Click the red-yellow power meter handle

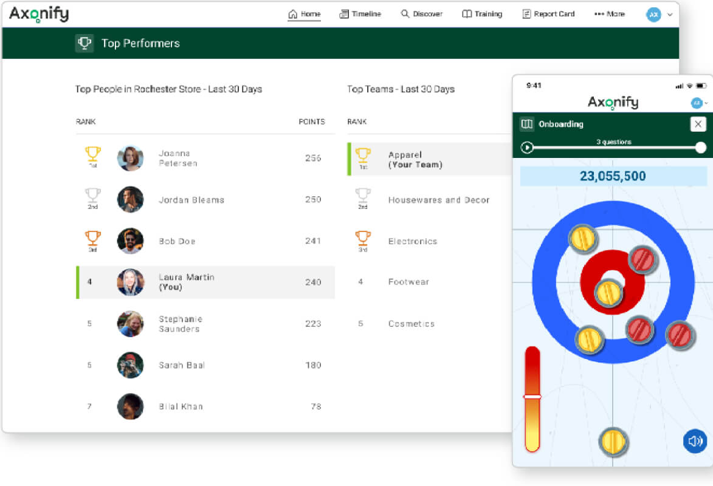click(x=532, y=397)
